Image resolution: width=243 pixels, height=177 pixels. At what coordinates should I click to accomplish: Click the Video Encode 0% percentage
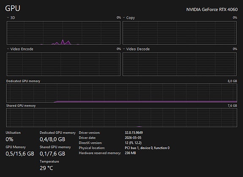coord(119,49)
